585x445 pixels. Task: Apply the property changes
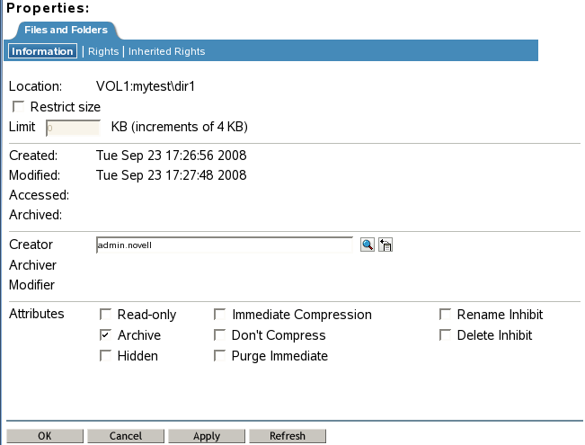coord(207,436)
